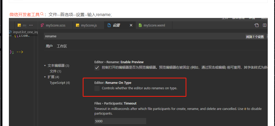Click the red search icon beside 微信开发者工具
The height and width of the screenshot is (126, 275).
click(42, 14)
